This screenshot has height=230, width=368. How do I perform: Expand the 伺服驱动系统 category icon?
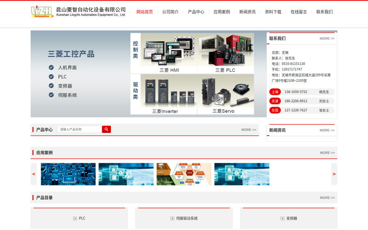tap(172, 218)
